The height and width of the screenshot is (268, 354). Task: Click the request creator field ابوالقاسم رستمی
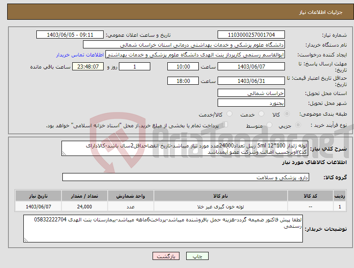tap(195, 54)
